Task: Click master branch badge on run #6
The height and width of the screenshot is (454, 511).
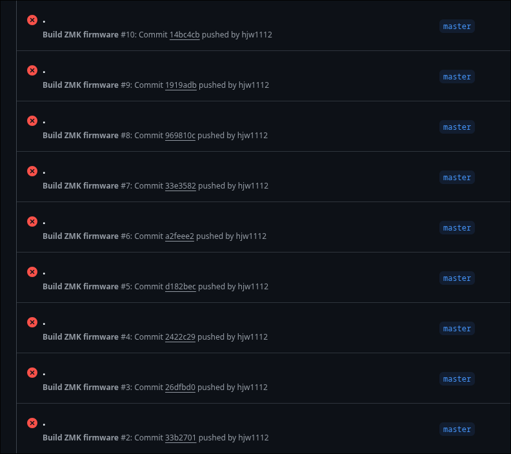Action: (x=457, y=228)
